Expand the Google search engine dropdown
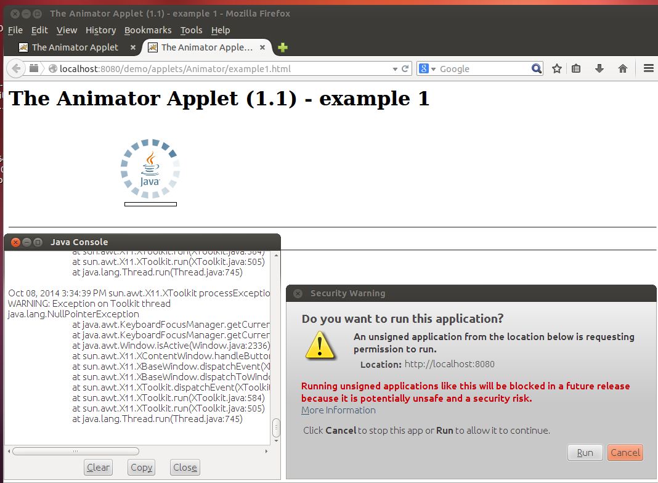 point(428,69)
